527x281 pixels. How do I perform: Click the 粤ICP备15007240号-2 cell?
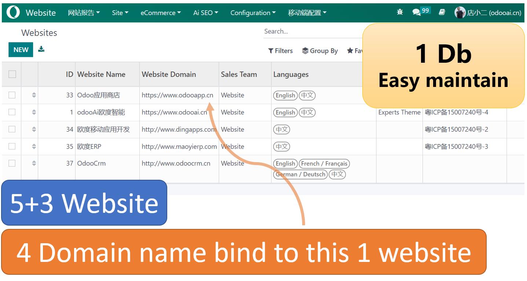point(457,129)
